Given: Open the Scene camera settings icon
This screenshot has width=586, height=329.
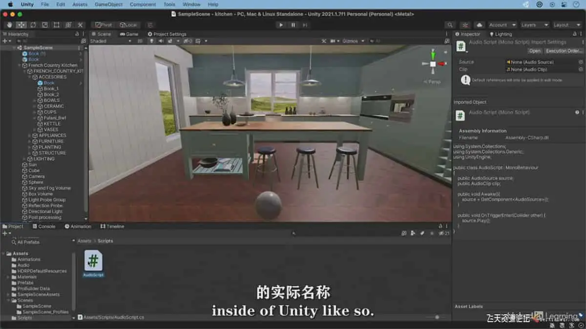Looking at the screenshot, I should tap(334, 41).
